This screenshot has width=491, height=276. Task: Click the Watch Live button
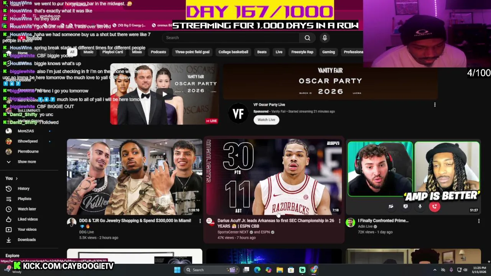266,120
